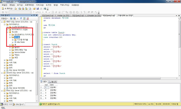Image resolution: width=181 pixels, height=109 pixels.
Task: Select the third SQL Server node
Action: click(x=19, y=91)
